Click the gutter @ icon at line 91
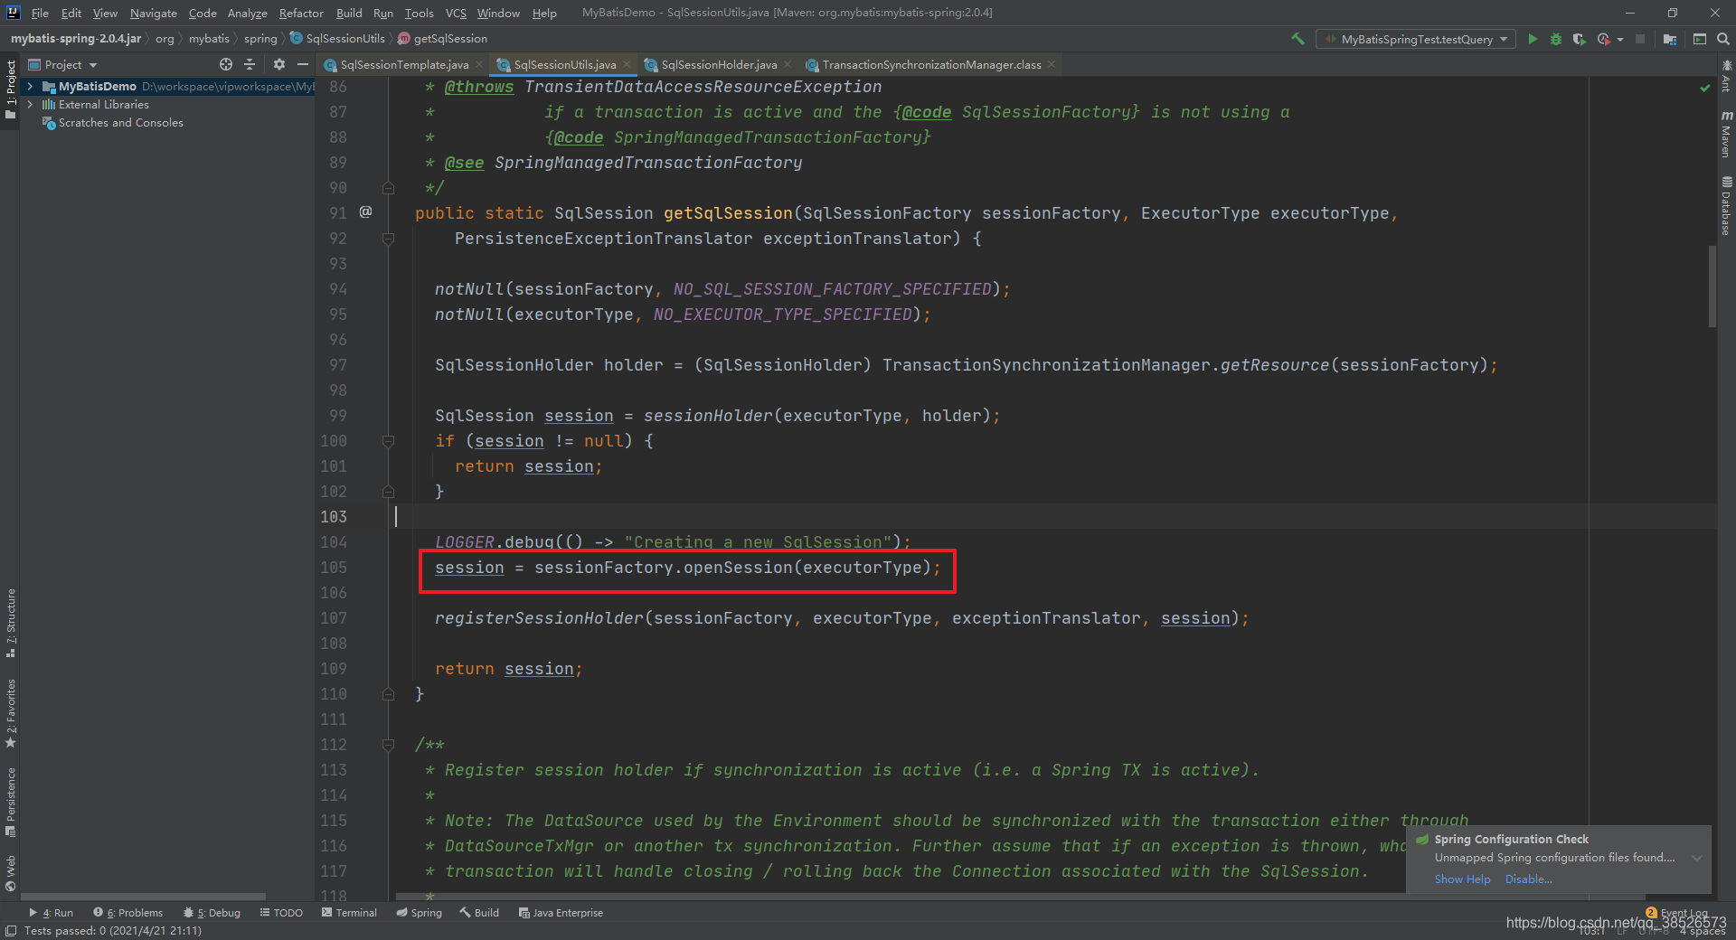The width and height of the screenshot is (1736, 940). click(365, 211)
